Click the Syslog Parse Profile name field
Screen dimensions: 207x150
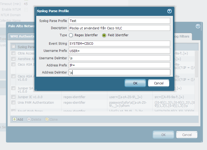(119, 21)
